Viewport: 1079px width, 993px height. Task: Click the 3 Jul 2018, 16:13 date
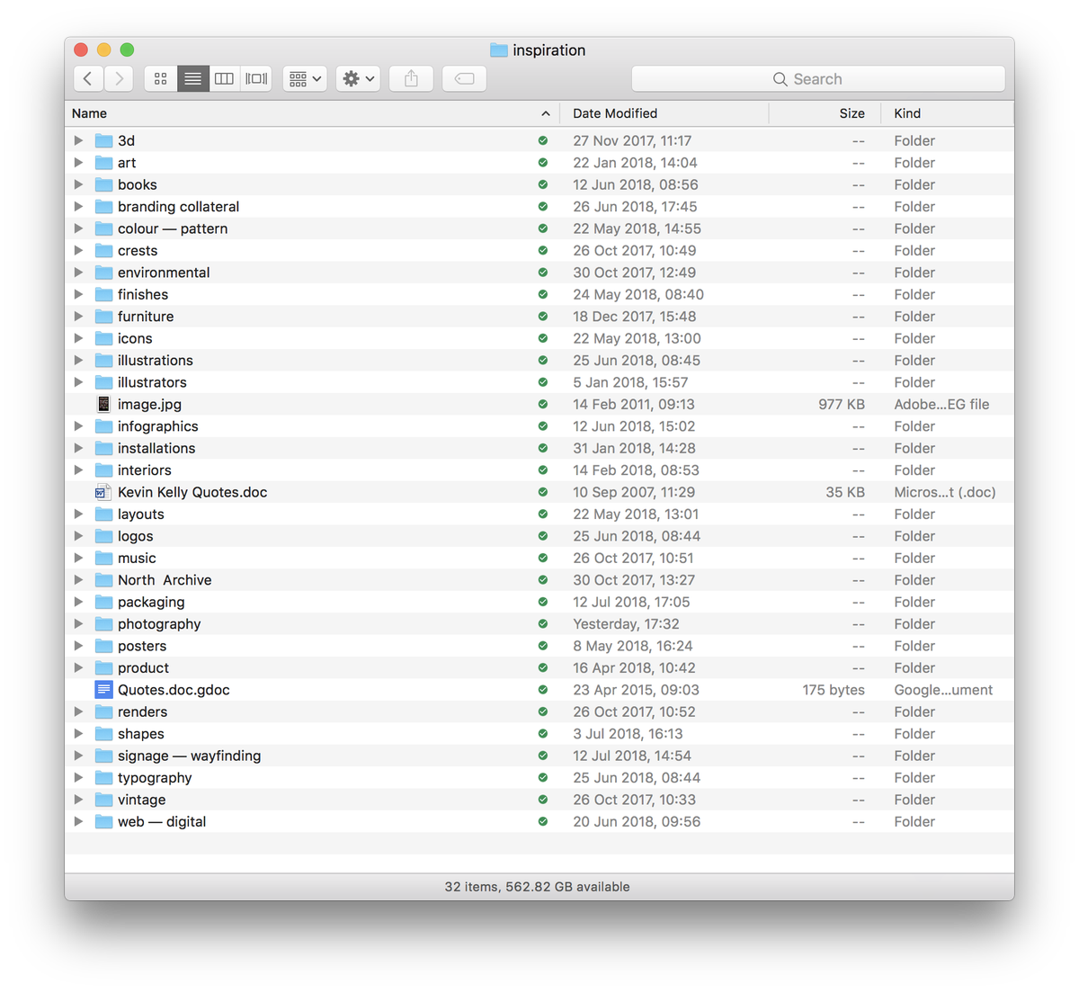(x=628, y=734)
